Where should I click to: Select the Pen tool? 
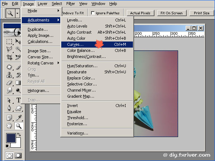pyautogui.click(x=9, y=108)
